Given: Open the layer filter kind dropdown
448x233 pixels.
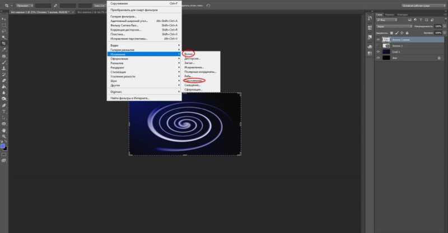Looking at the screenshot, I should [x=386, y=20].
